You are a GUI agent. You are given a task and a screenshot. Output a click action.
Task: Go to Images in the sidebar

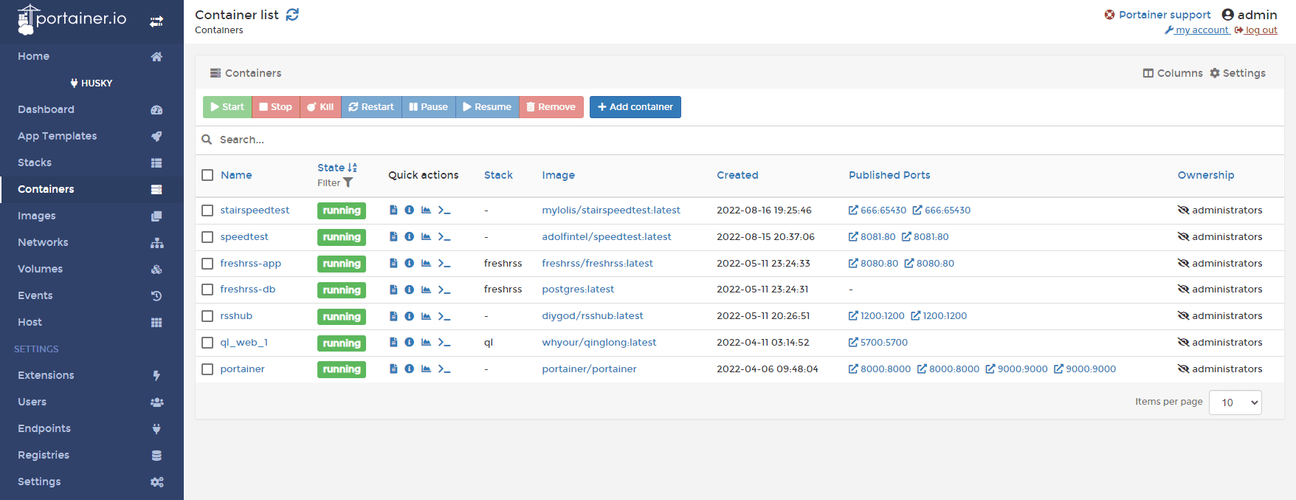tap(92, 216)
